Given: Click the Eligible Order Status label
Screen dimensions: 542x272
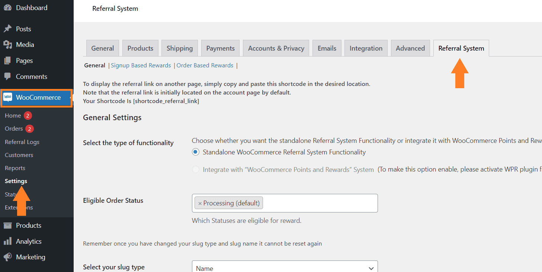Looking at the screenshot, I should [113, 201].
